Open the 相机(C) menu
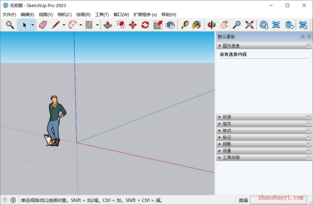The image size is (313, 205). (64, 15)
